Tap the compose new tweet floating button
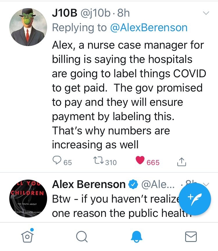218x251 pixels. pyautogui.click(x=195, y=199)
